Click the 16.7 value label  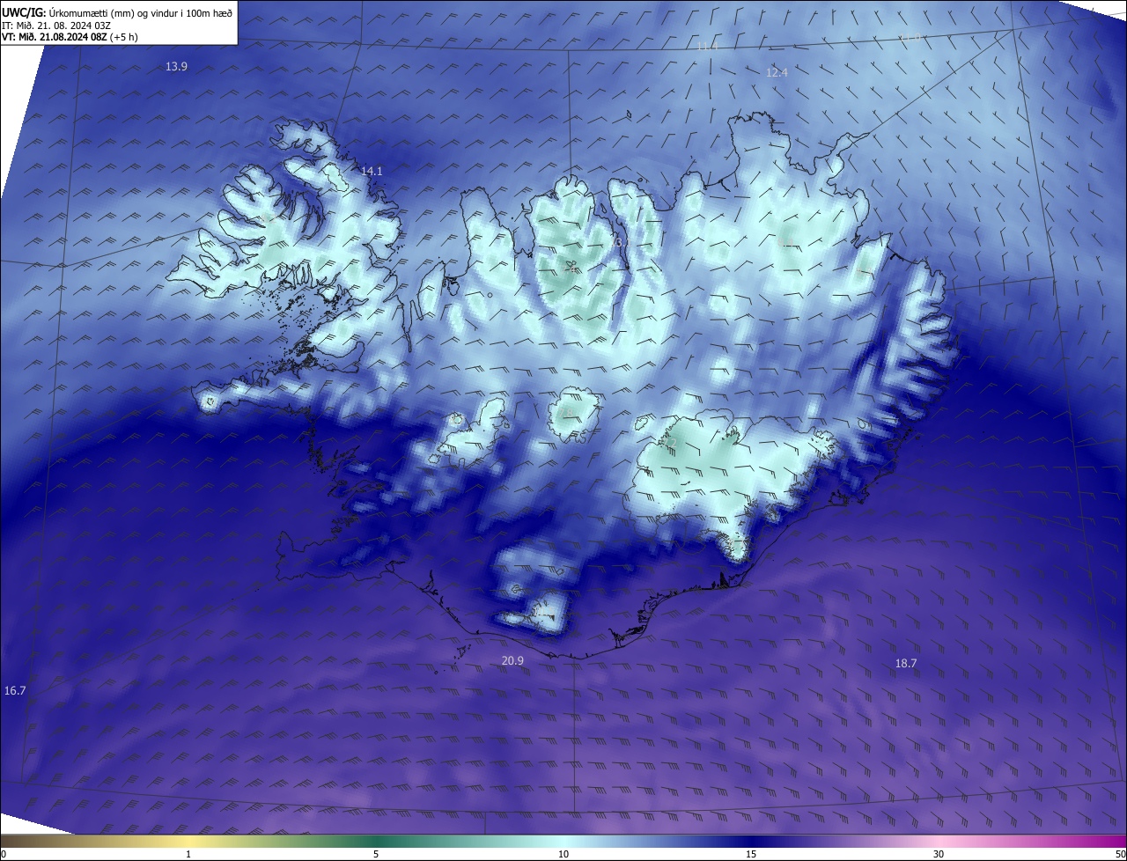coord(15,691)
